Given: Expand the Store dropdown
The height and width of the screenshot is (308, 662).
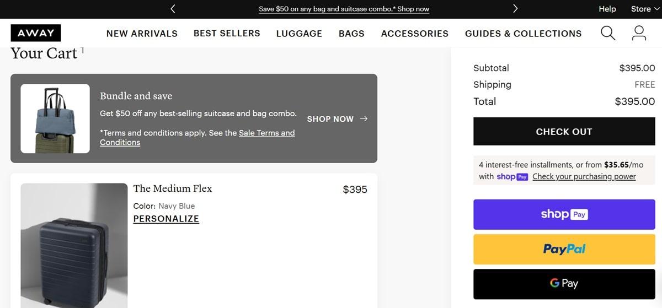Looking at the screenshot, I should [644, 9].
